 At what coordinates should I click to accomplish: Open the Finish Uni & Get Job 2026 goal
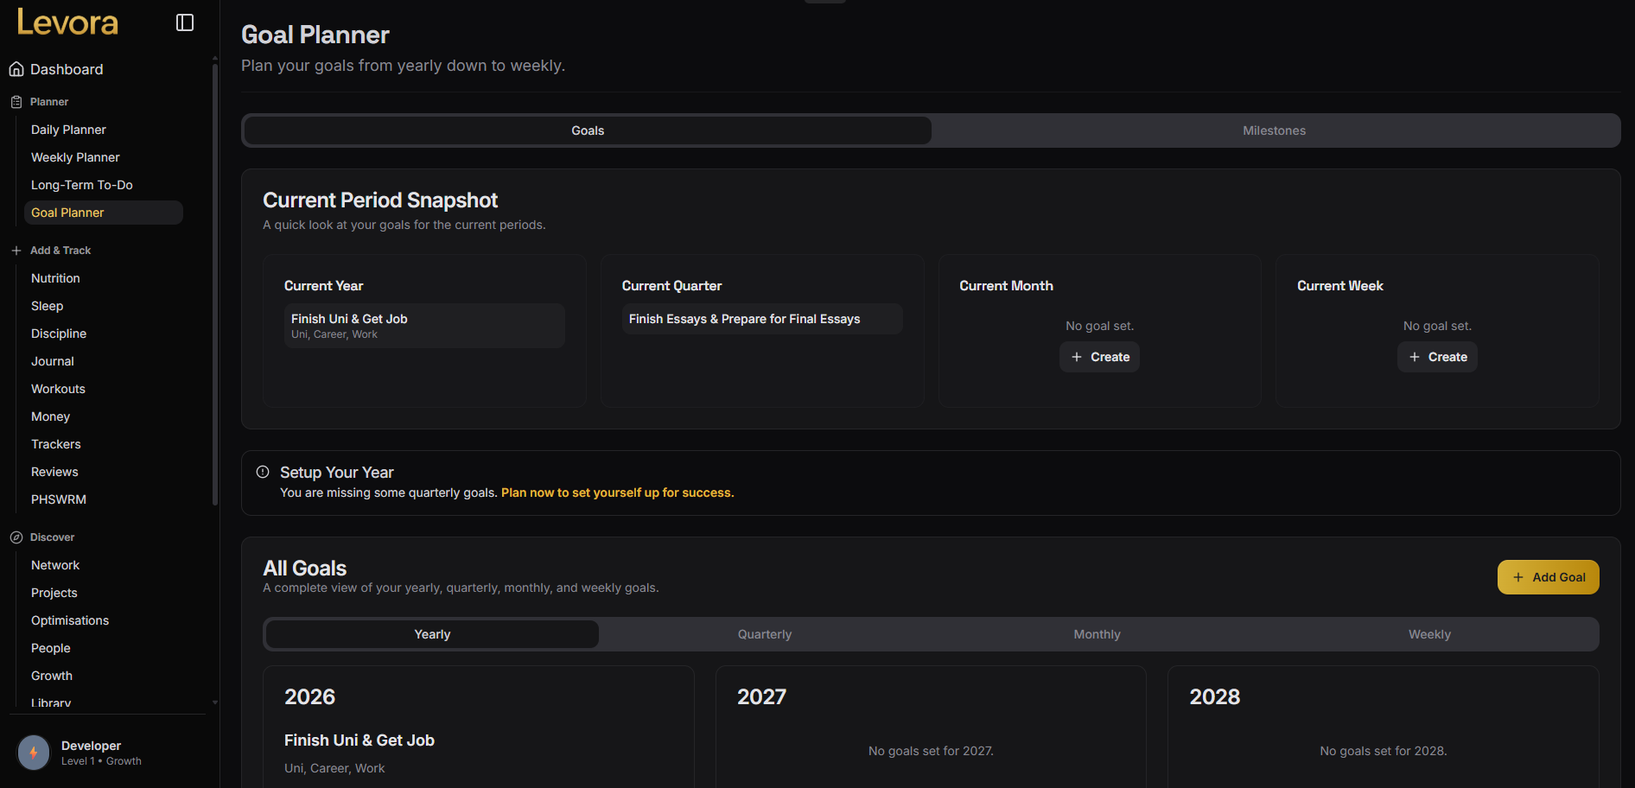pos(359,740)
